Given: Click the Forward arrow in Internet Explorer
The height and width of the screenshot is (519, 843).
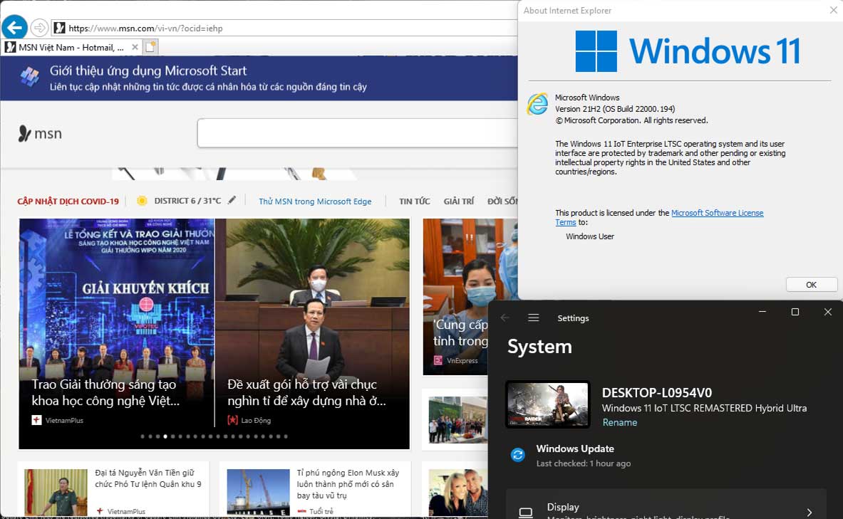Looking at the screenshot, I should [38, 27].
